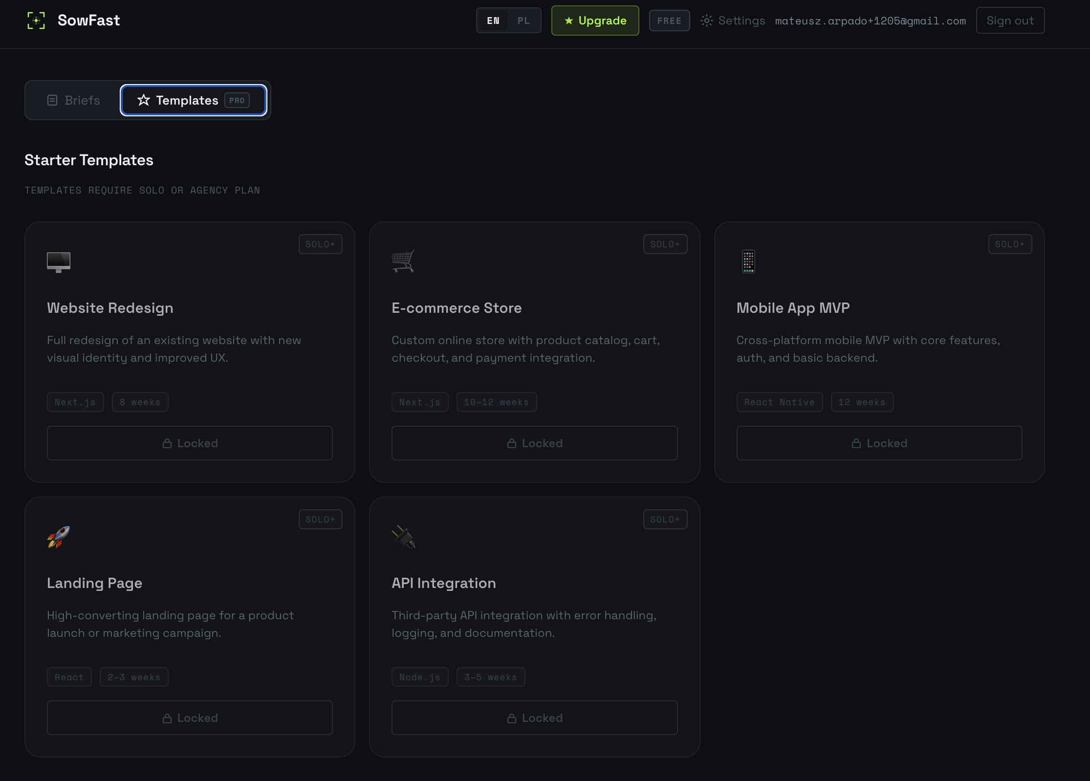
Task: Click SOLO+ badge on Mobile App MVP card
Action: tap(1010, 244)
